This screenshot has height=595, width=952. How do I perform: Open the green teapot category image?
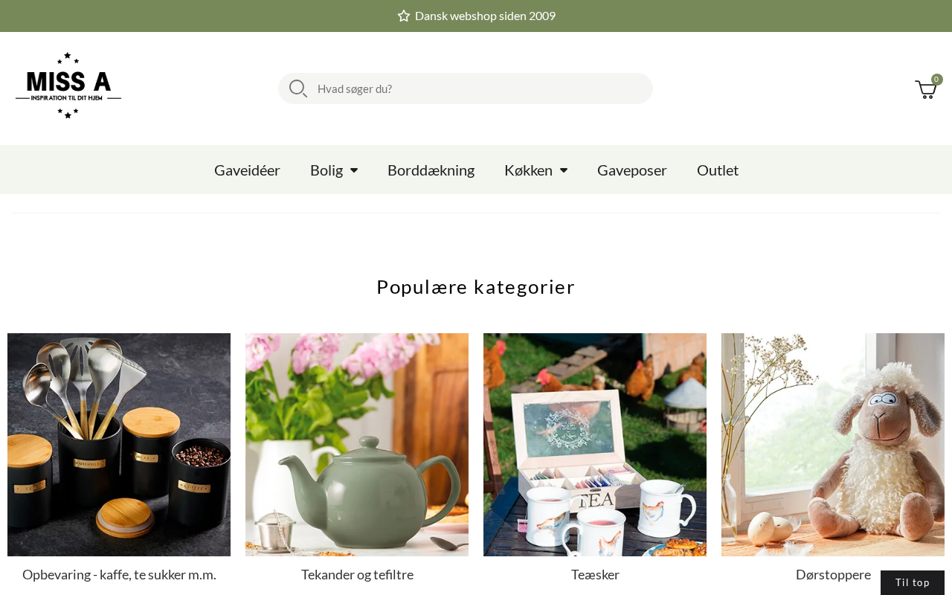pyautogui.click(x=357, y=445)
